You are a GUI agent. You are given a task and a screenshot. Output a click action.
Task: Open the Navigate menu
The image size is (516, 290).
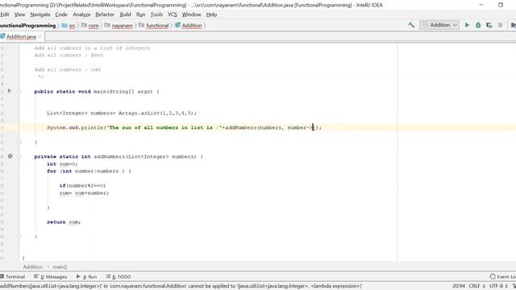point(40,14)
